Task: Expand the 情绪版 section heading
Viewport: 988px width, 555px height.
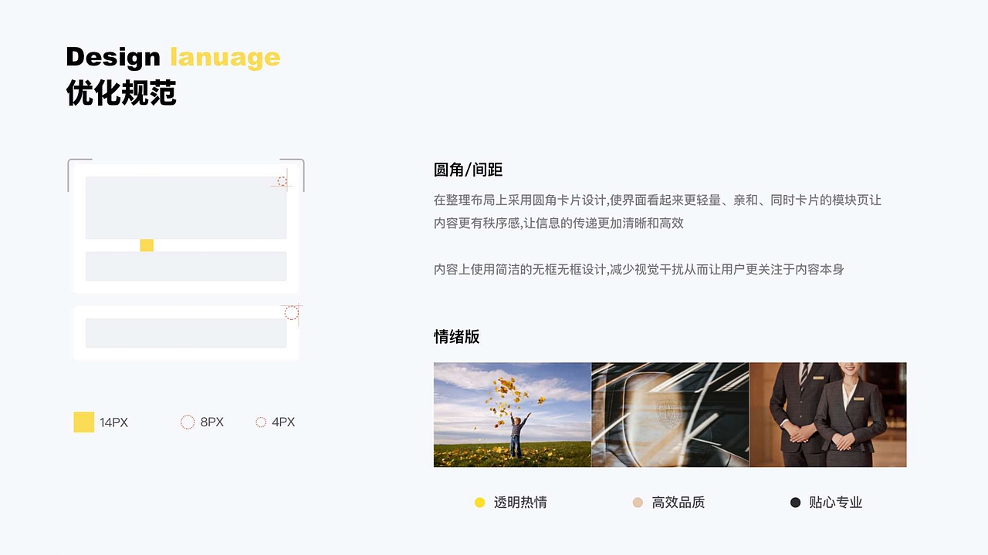Action: pos(455,337)
